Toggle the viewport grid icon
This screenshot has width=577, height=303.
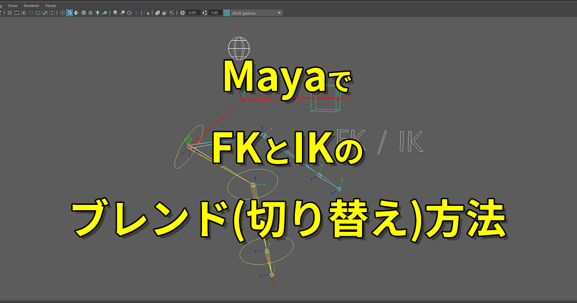[10, 13]
